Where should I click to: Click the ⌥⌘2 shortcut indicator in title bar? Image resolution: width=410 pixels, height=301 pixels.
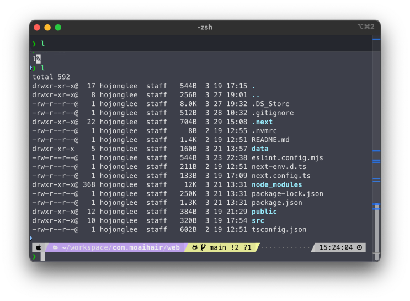click(x=366, y=27)
